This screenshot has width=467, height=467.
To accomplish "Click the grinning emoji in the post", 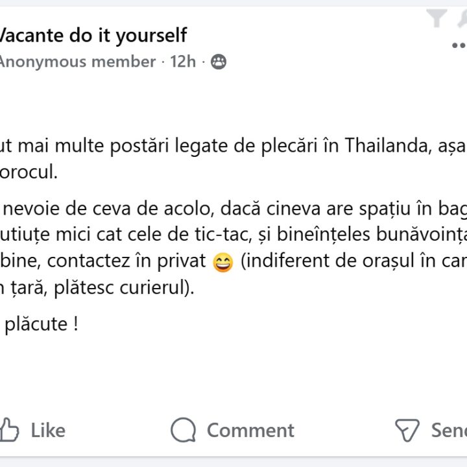I will pyautogui.click(x=223, y=263).
